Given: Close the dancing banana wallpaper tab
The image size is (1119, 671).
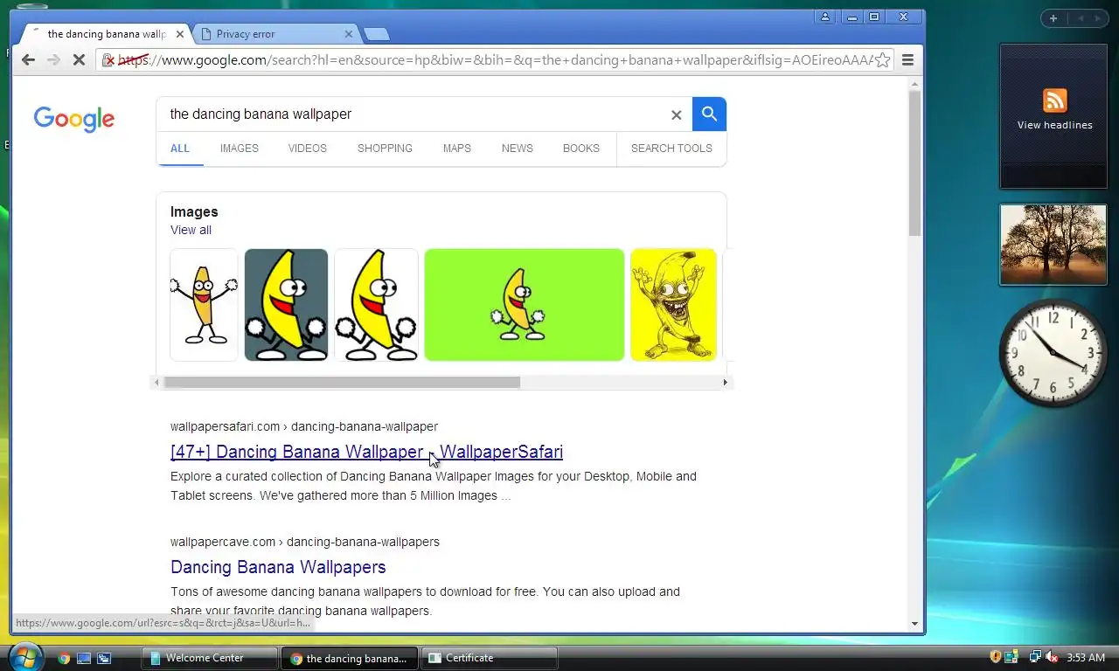Looking at the screenshot, I should pos(180,34).
